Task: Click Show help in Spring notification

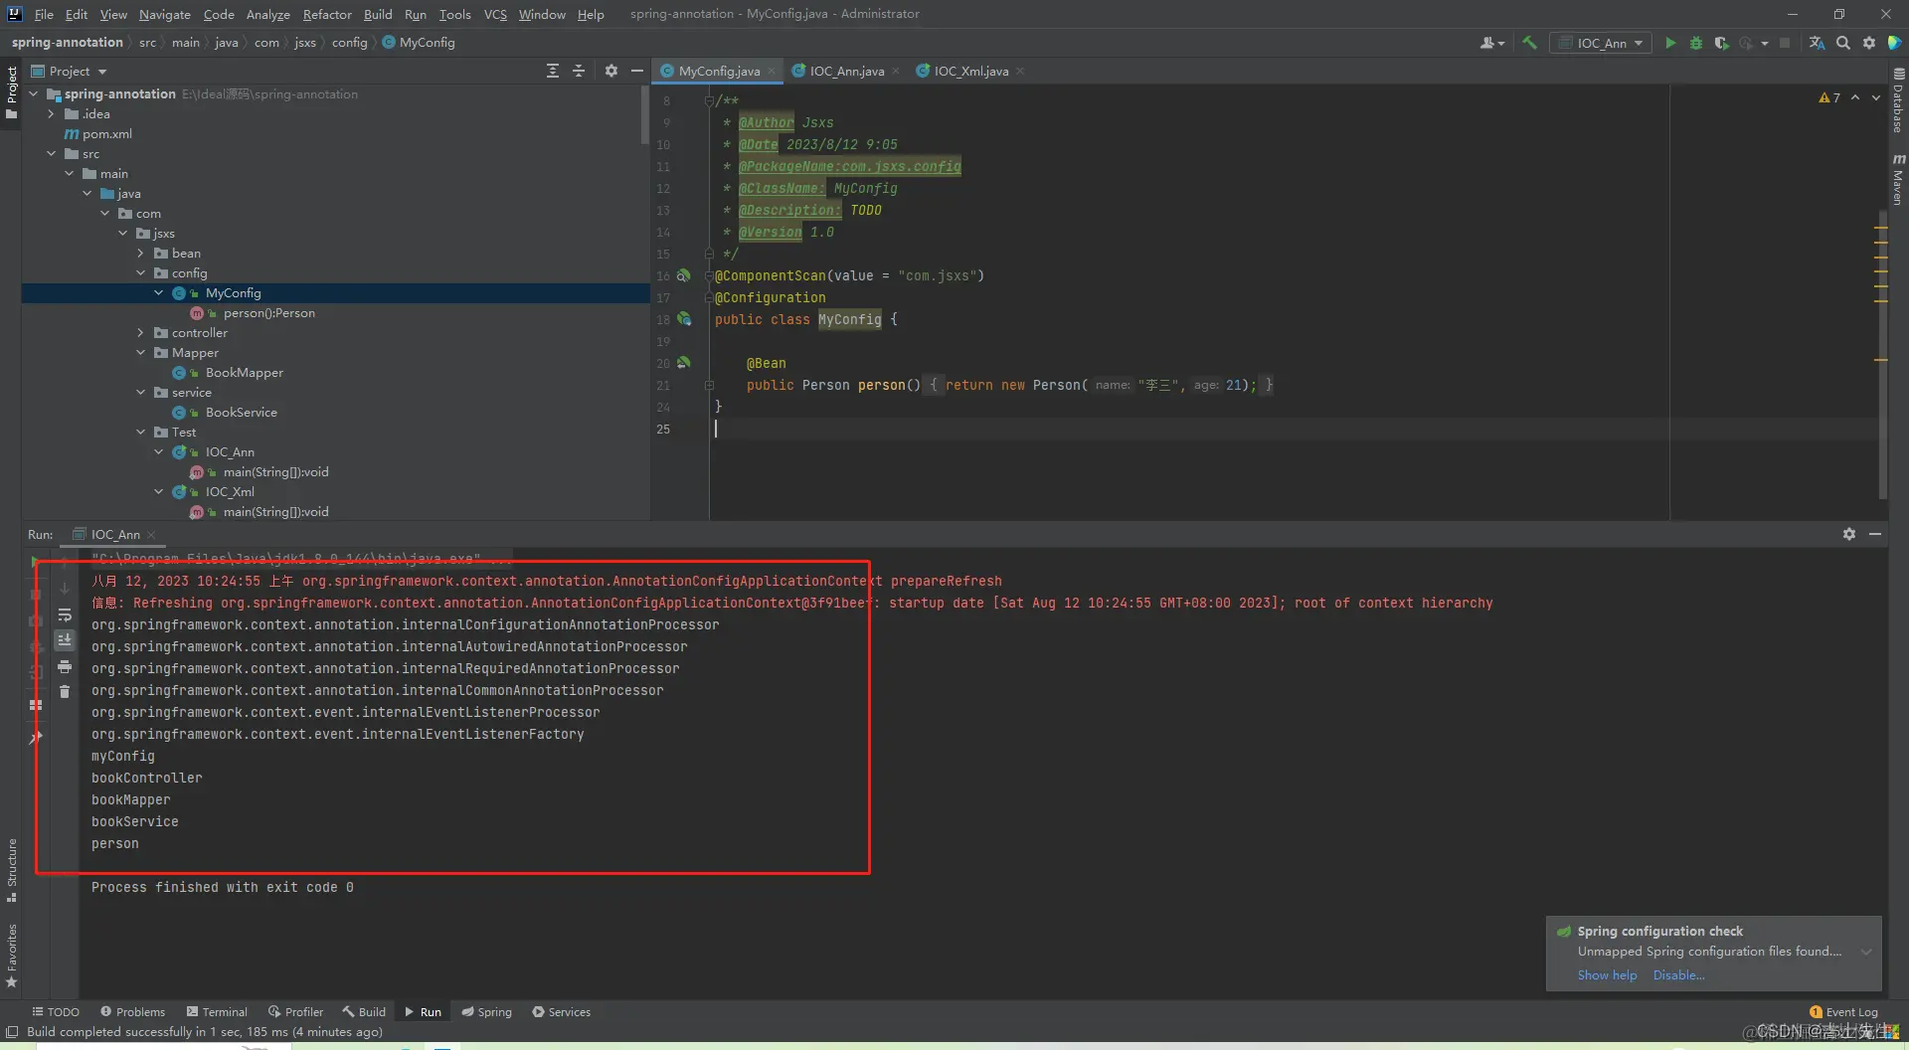Action: click(x=1607, y=974)
